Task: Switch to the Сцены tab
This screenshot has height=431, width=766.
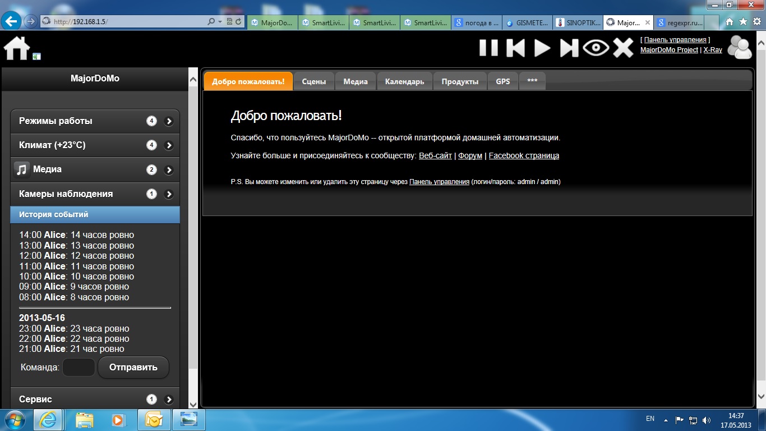Action: point(314,81)
